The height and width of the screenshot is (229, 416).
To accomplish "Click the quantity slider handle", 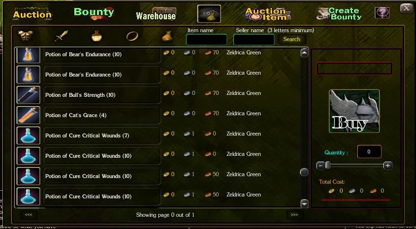I will click(x=328, y=165).
